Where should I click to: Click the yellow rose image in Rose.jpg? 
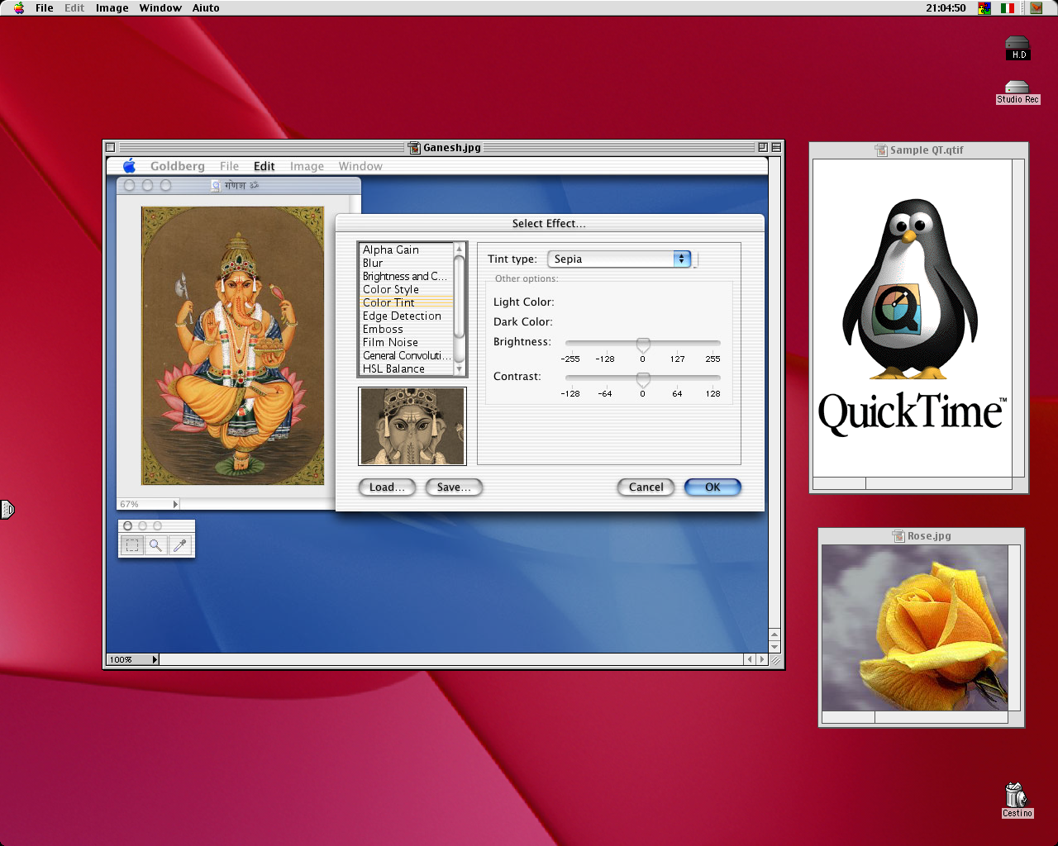point(915,628)
